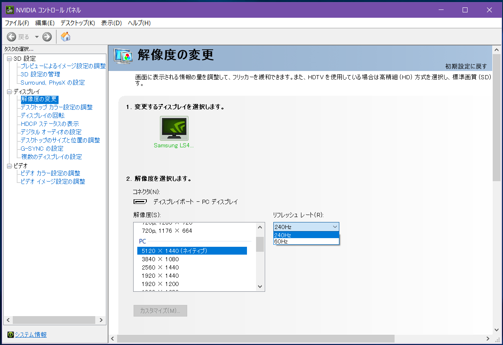Screen dimensions: 503x345
Task: Select the Samsung LS4... display thumbnail
Action: (174, 128)
